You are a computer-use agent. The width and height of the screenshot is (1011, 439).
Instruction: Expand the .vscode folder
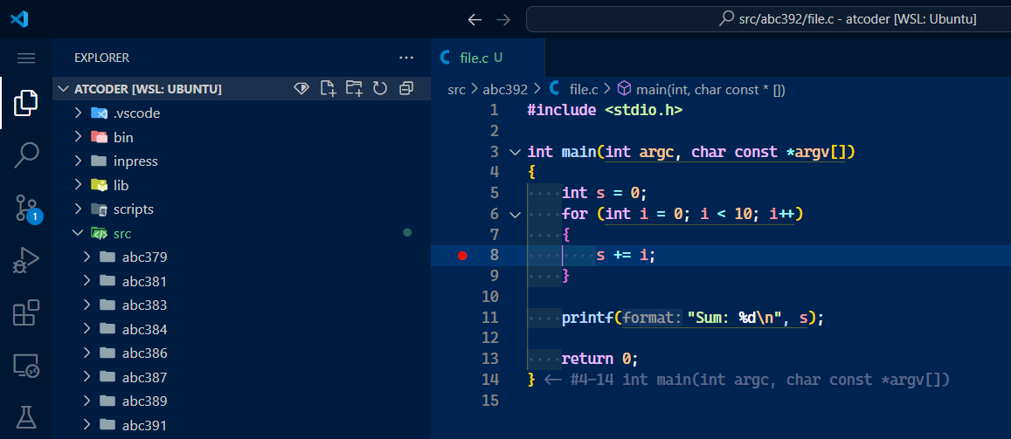(78, 113)
